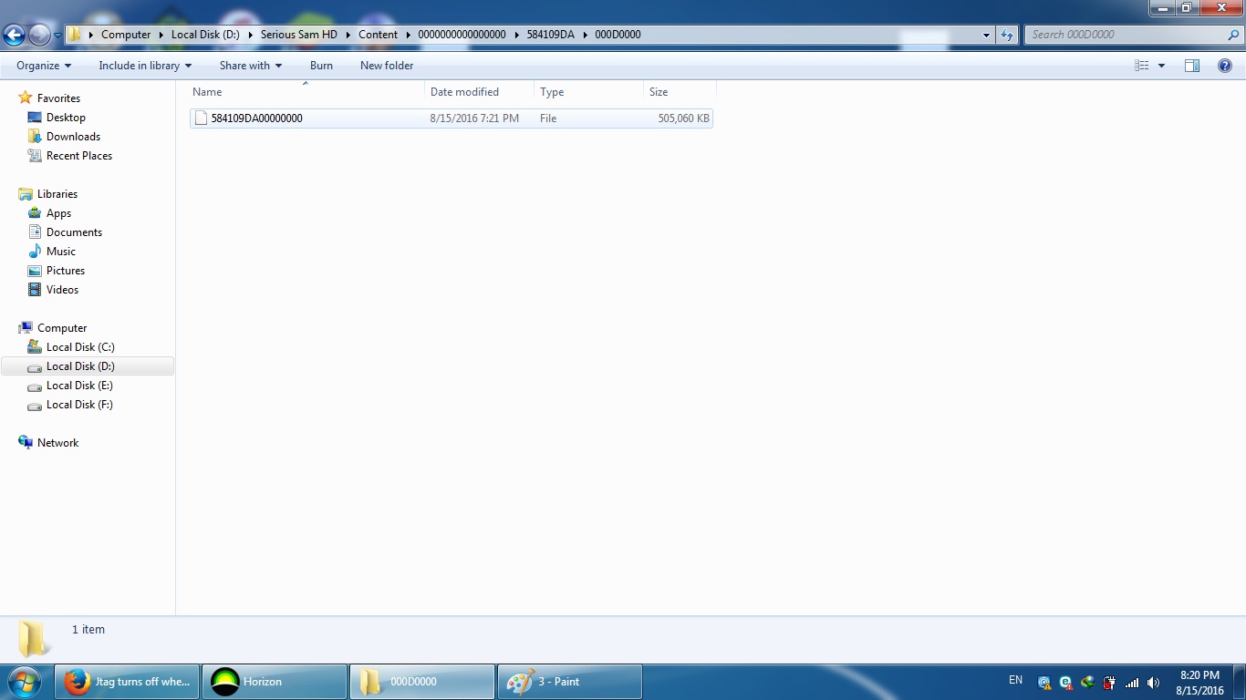
Task: Open the Organize dropdown menu
Action: click(x=43, y=66)
